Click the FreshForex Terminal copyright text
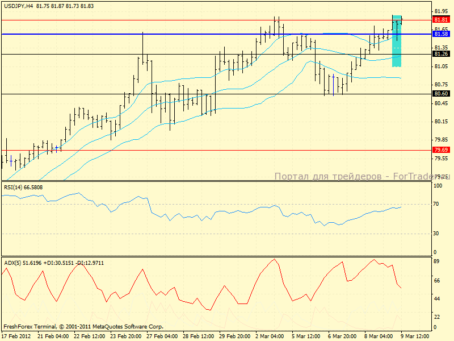 83,327
